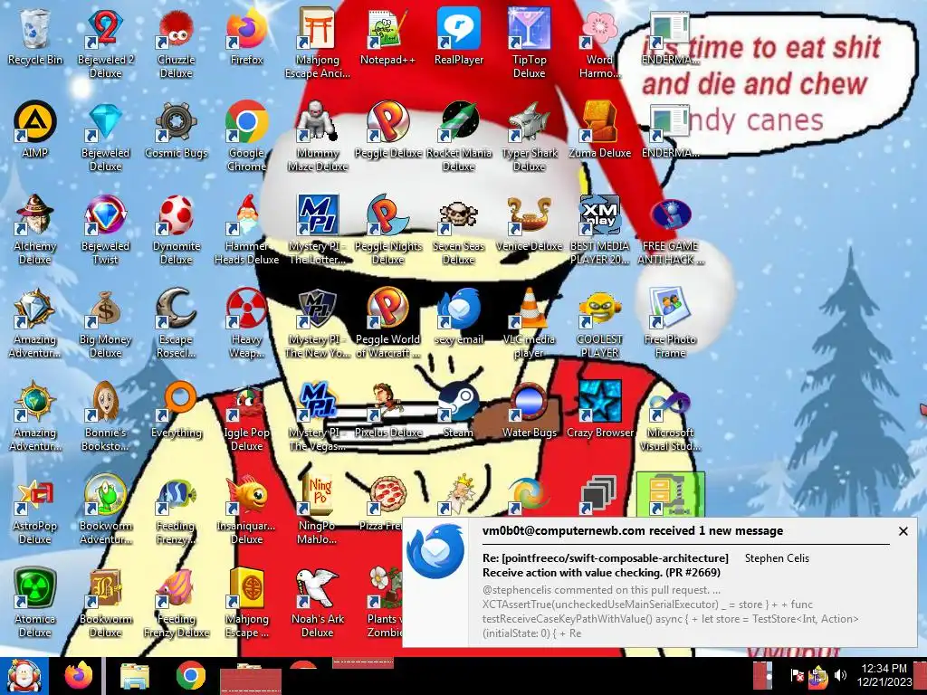Close the Thunderbird new message notification
This screenshot has width=927, height=695.
(x=903, y=531)
